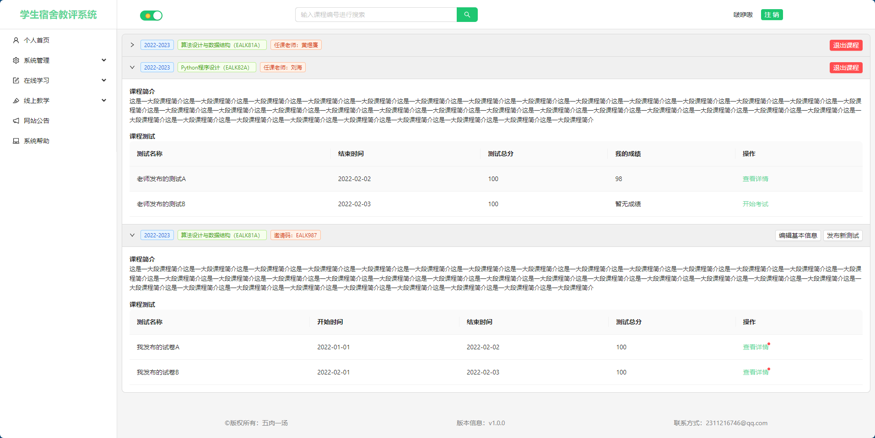Click 退出课程 for Python程序设计 course
875x438 pixels.
tap(846, 68)
